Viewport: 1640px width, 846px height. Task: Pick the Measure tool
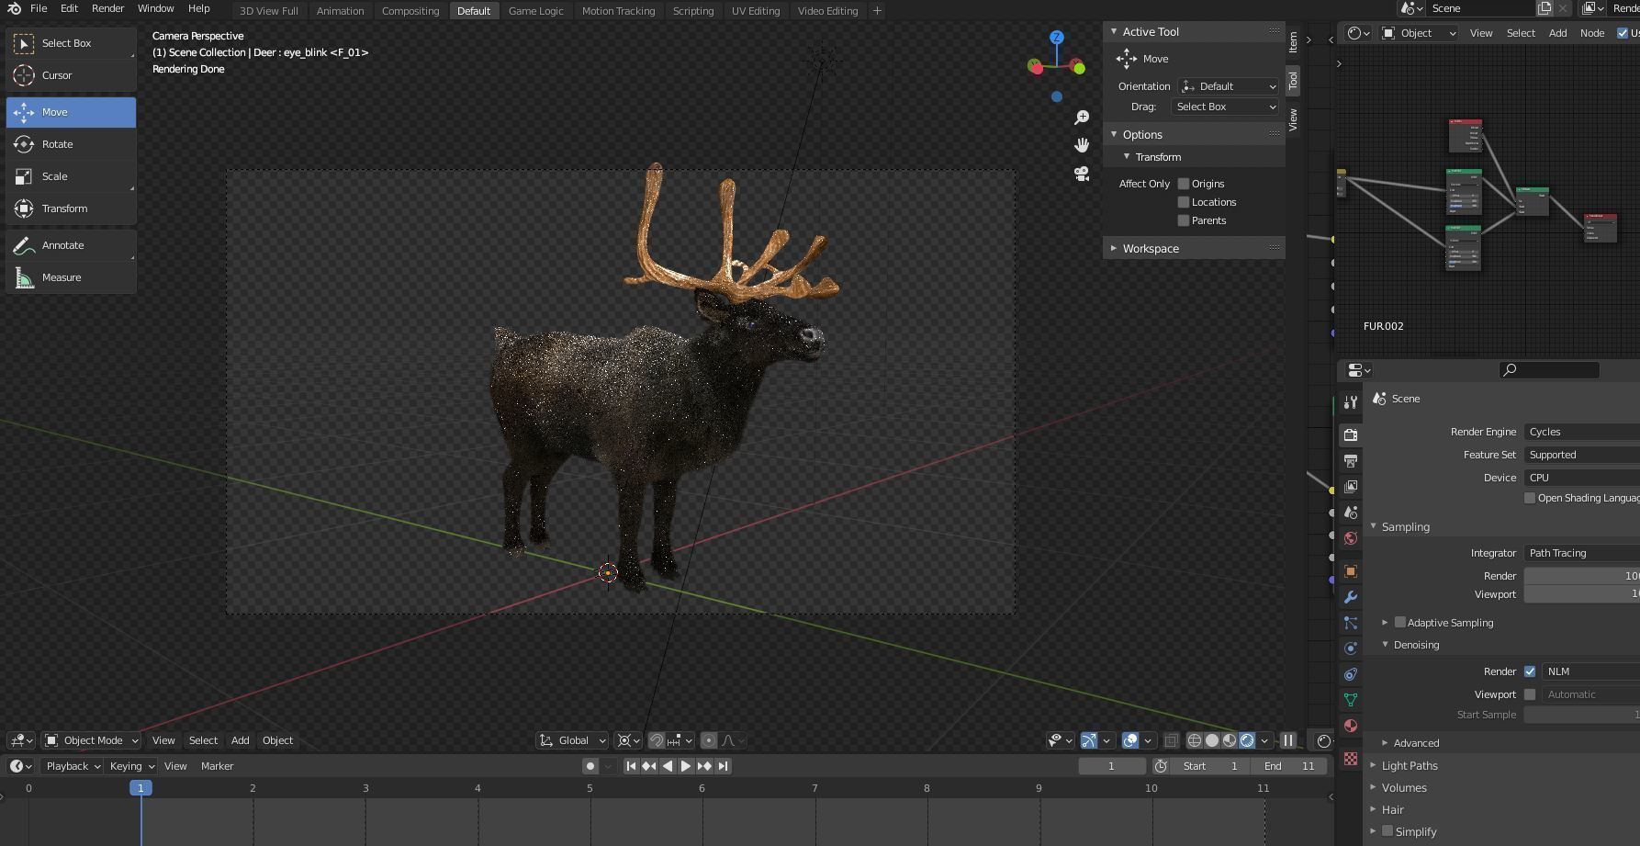click(x=71, y=277)
